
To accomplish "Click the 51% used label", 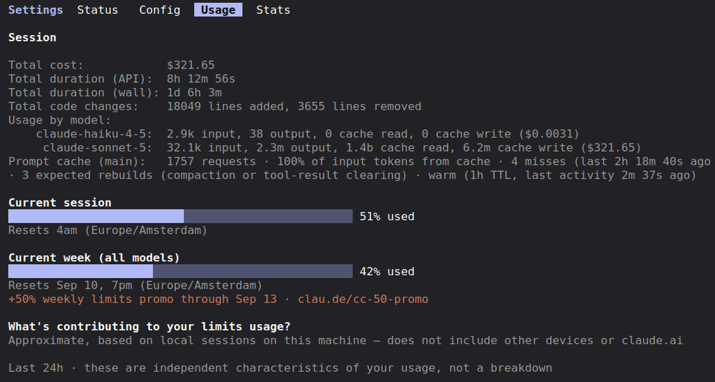I will (387, 216).
